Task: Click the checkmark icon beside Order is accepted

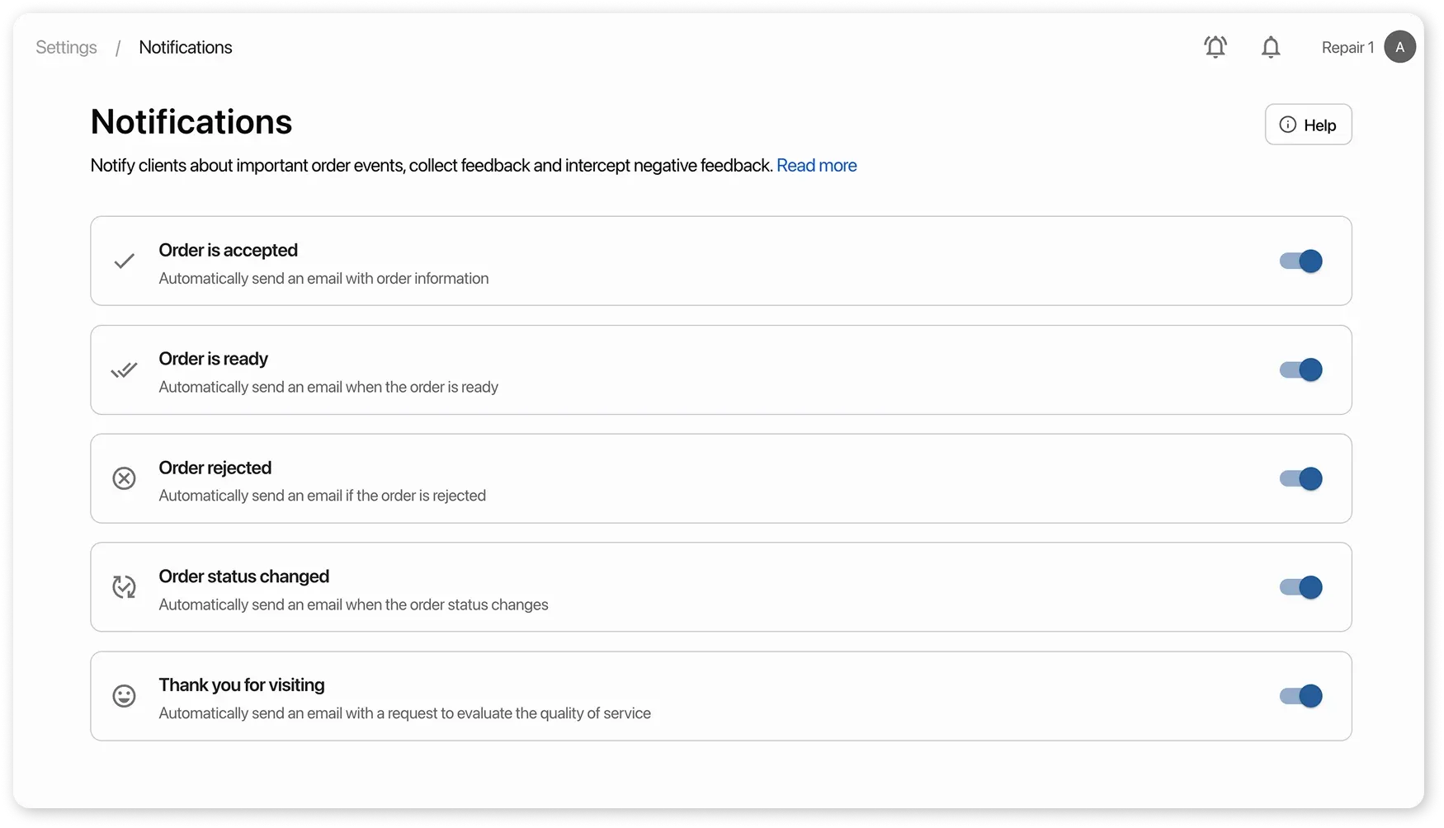Action: pos(124,261)
